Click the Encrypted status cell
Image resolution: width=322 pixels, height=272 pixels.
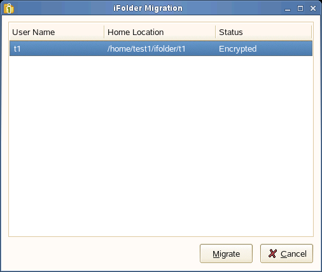coord(238,49)
